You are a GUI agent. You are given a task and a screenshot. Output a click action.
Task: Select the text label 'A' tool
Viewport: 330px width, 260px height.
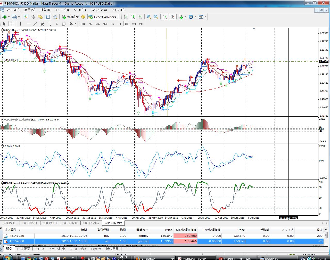tap(57, 24)
